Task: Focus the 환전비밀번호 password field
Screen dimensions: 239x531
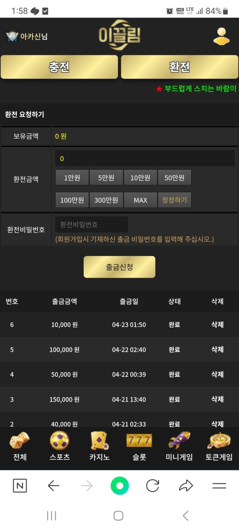Action: click(x=92, y=225)
